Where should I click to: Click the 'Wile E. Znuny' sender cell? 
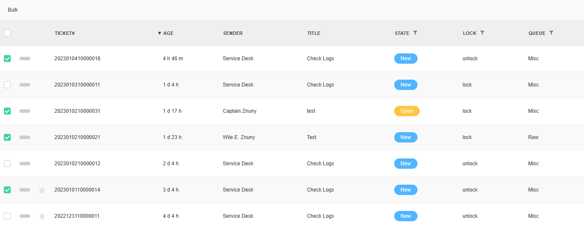pyautogui.click(x=239, y=137)
